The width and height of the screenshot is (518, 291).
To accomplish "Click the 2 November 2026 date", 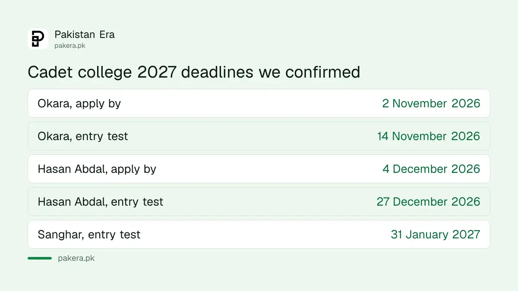I will point(431,103).
